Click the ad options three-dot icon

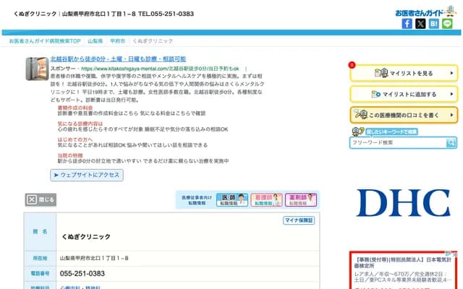point(246,69)
